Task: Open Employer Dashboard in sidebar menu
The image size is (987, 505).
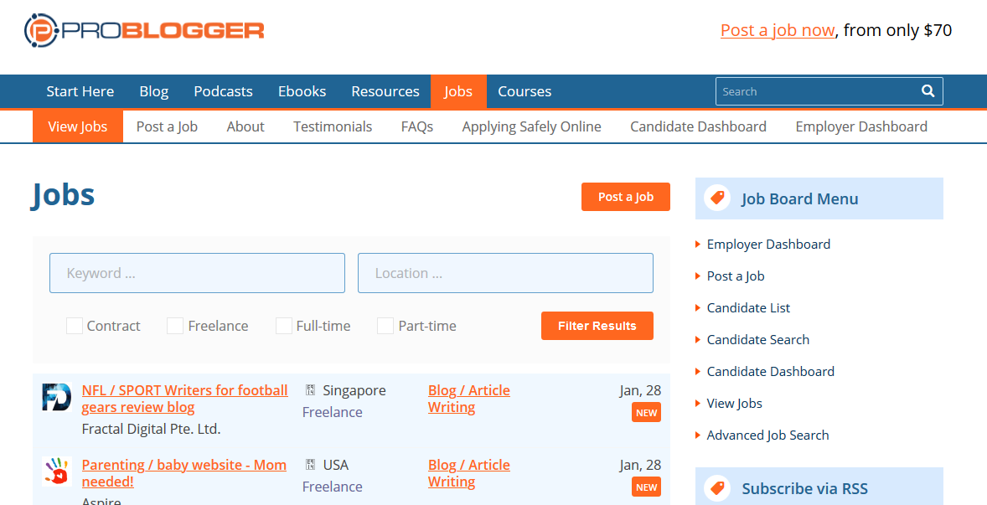Action: pos(768,244)
